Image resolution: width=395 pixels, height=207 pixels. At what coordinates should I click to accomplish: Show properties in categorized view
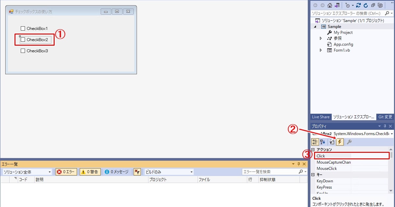[x=315, y=142]
